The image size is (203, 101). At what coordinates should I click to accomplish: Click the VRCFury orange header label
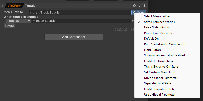pos(14,6)
